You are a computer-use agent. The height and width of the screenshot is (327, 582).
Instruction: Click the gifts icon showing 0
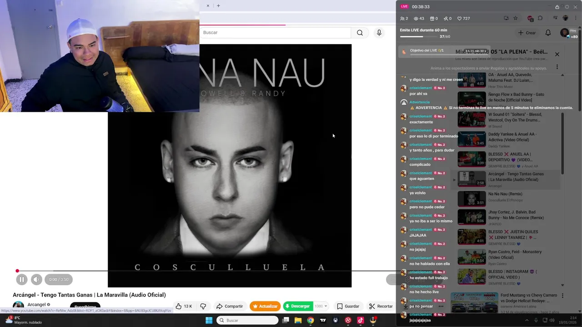tap(434, 19)
